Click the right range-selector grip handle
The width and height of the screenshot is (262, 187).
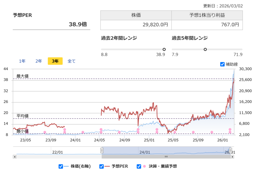231,150
